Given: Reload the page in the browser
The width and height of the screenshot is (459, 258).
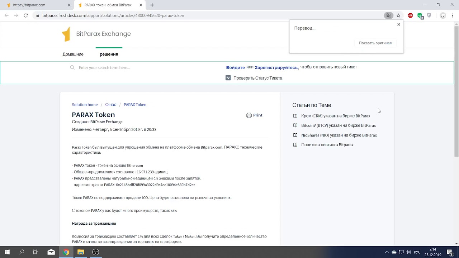Looking at the screenshot, I should (x=26, y=15).
